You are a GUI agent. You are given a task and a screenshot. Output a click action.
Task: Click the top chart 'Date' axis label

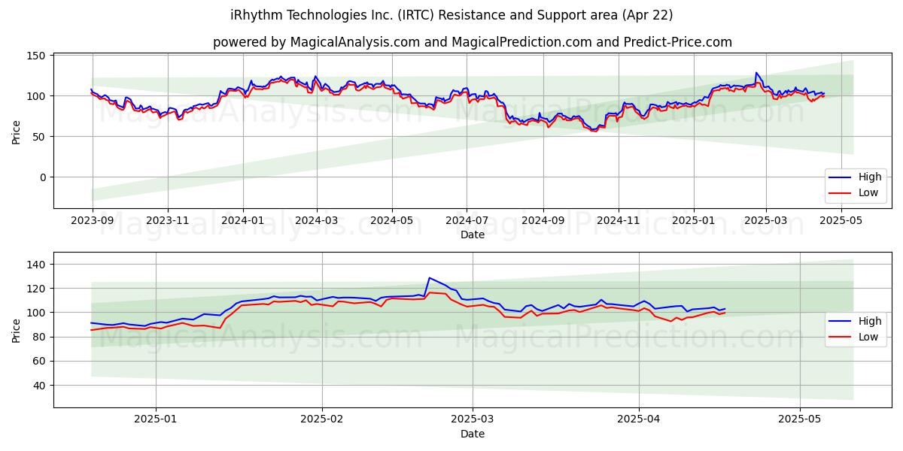click(473, 235)
